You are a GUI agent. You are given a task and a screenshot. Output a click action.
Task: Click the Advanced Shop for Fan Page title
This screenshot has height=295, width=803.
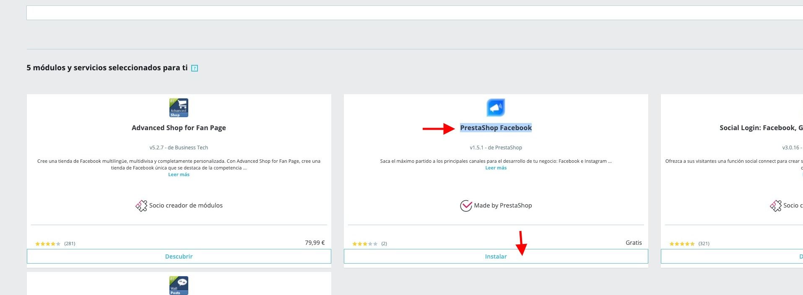pyautogui.click(x=179, y=128)
